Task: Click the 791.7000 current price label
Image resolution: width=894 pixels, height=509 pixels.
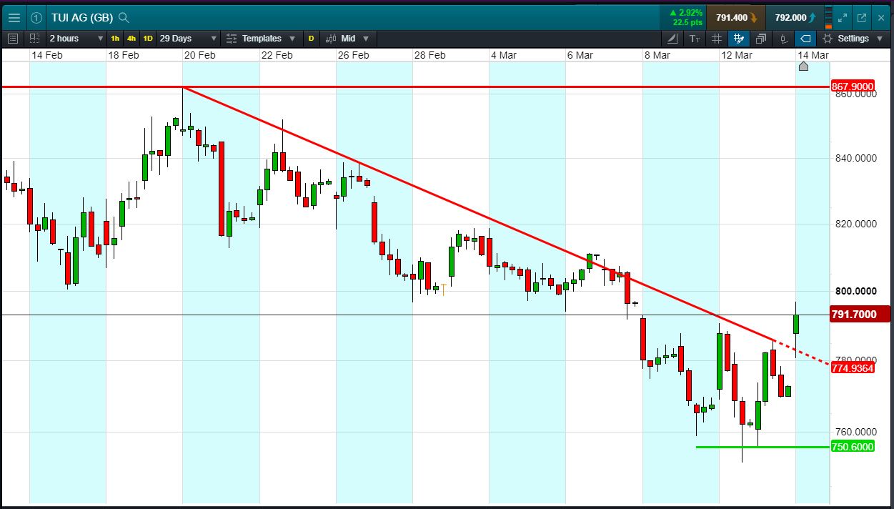Action: (x=860, y=314)
